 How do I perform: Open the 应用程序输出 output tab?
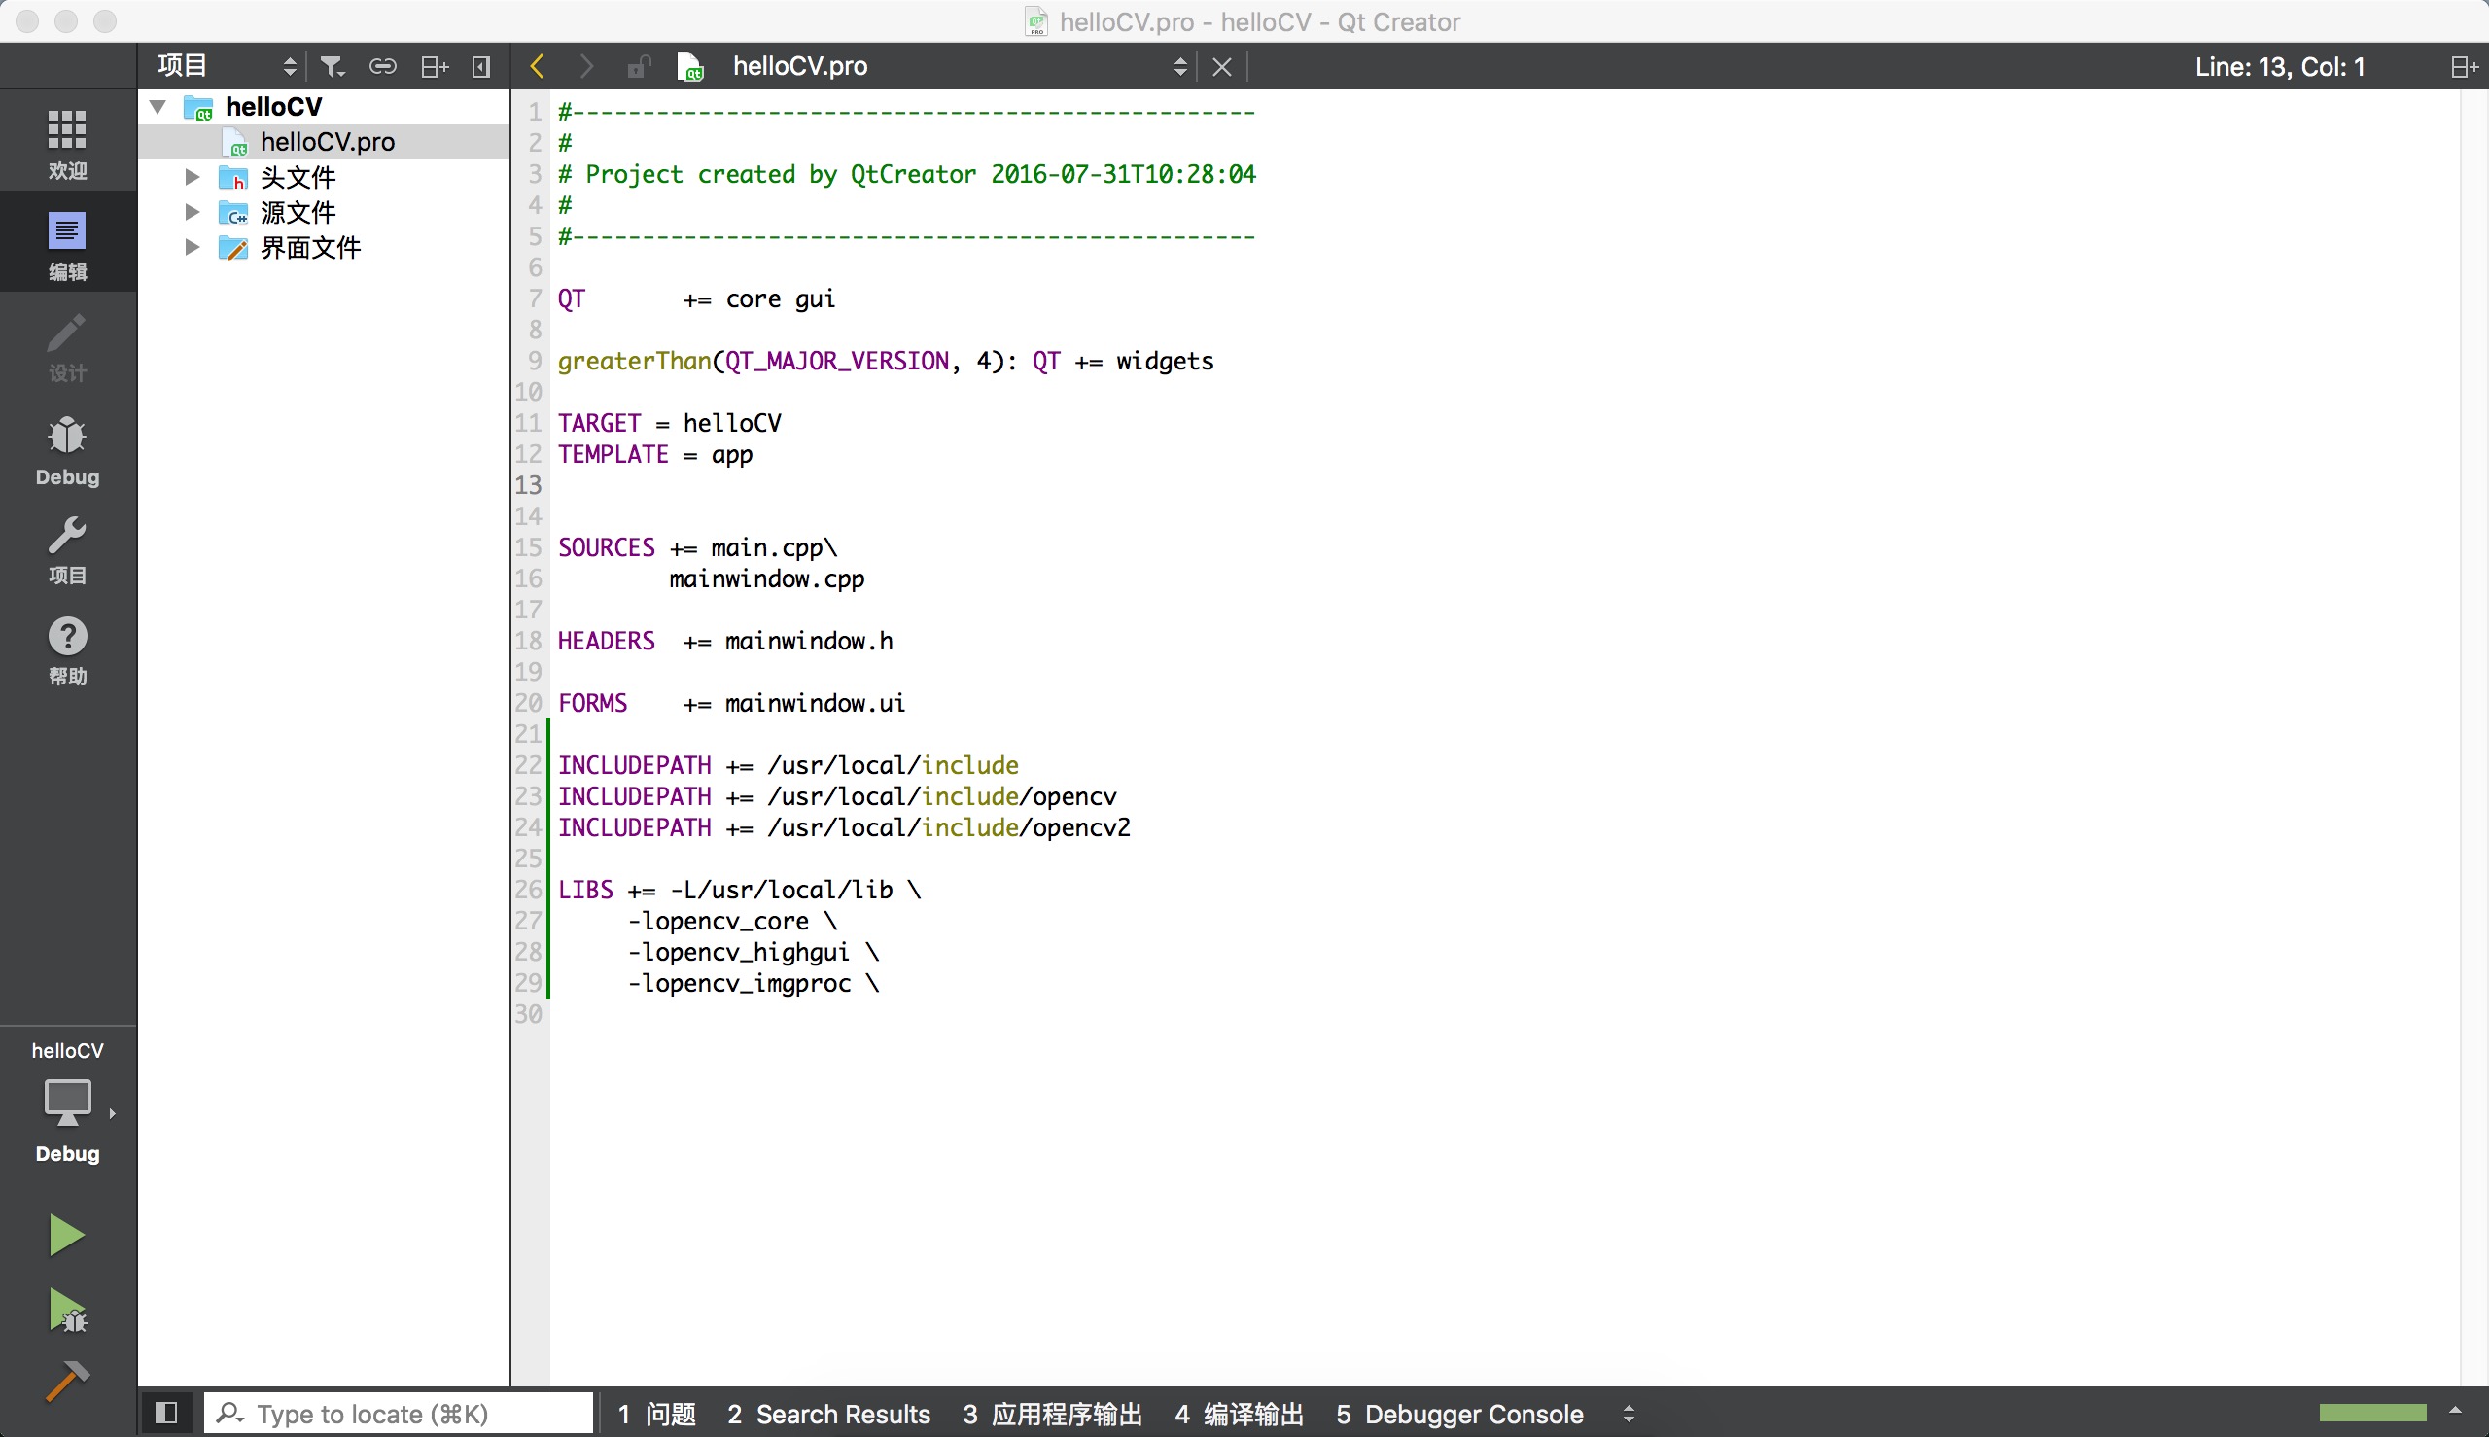point(1052,1415)
